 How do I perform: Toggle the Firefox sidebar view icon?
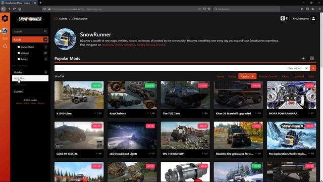(x=307, y=9)
